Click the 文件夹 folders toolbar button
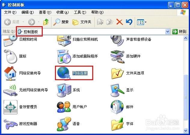Image resolution: width=190 pixels, height=135 pixels. click(x=82, y=22)
